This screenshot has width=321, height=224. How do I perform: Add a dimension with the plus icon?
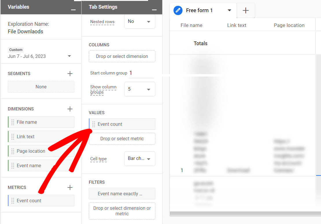coord(70,109)
